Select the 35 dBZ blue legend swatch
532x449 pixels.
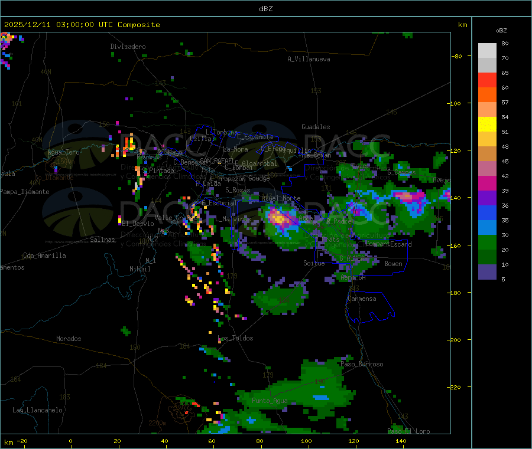coord(487,212)
